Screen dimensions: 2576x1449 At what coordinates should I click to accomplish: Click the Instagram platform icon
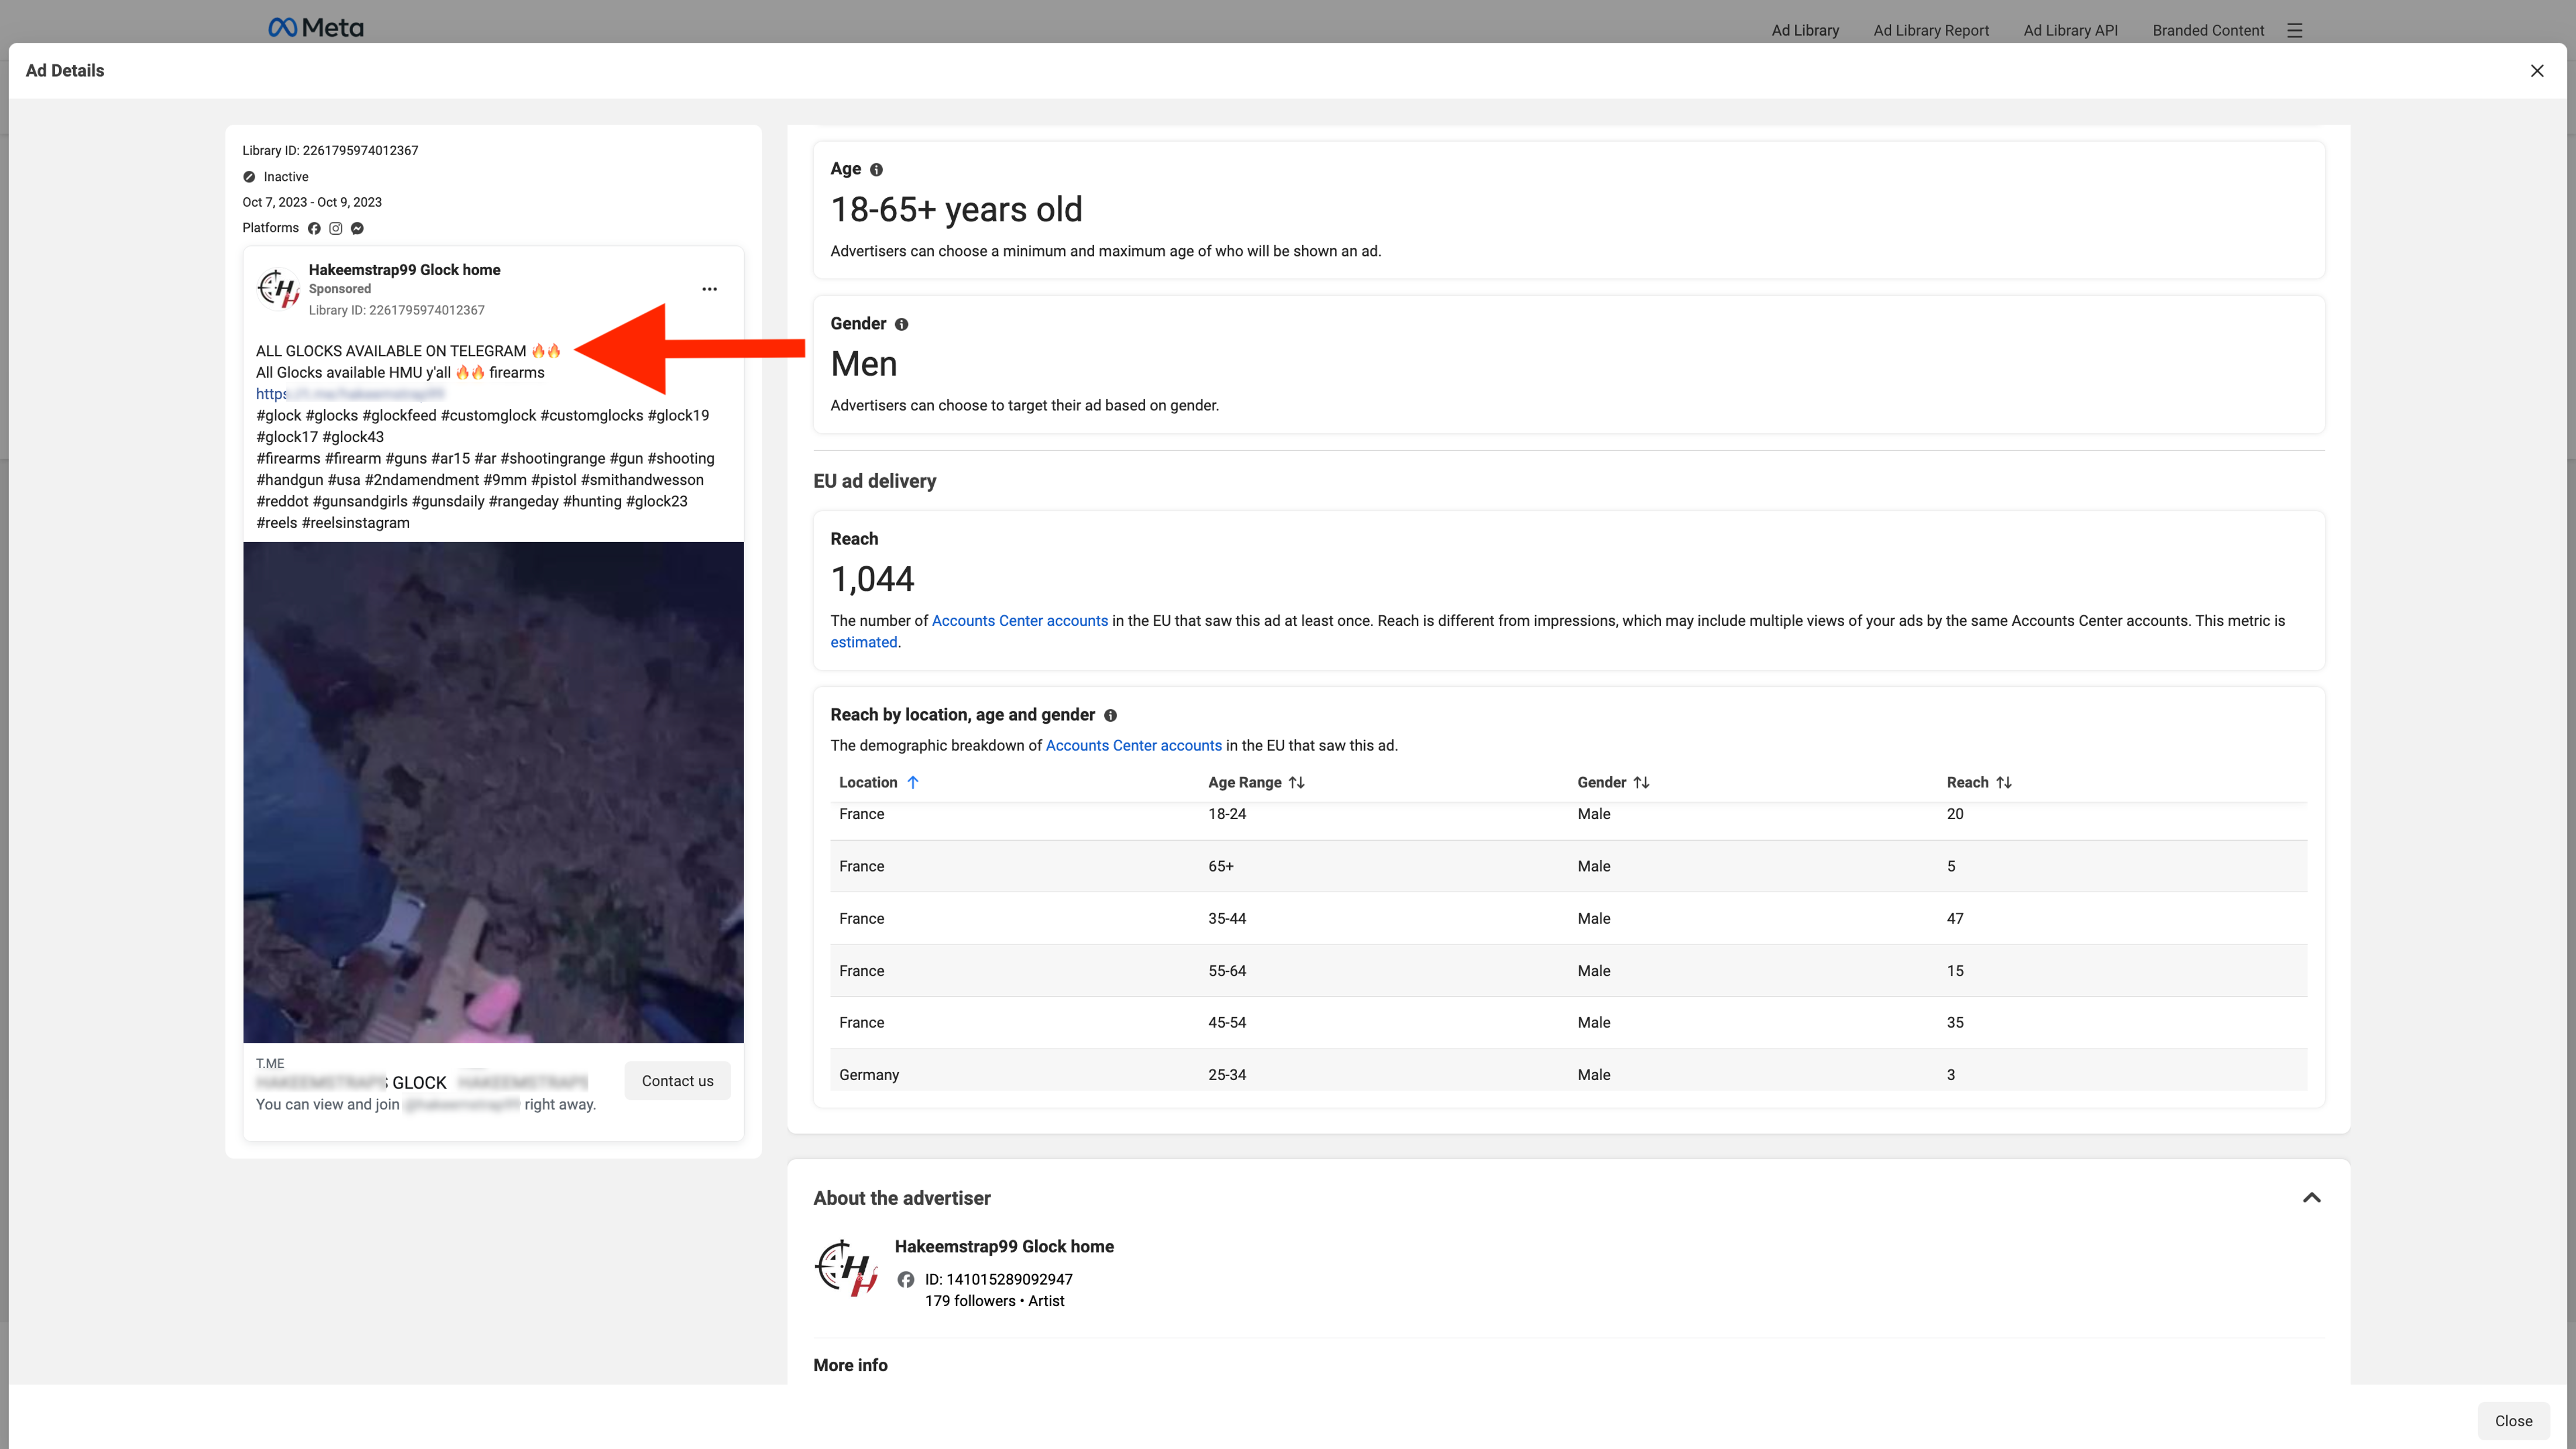tap(336, 228)
